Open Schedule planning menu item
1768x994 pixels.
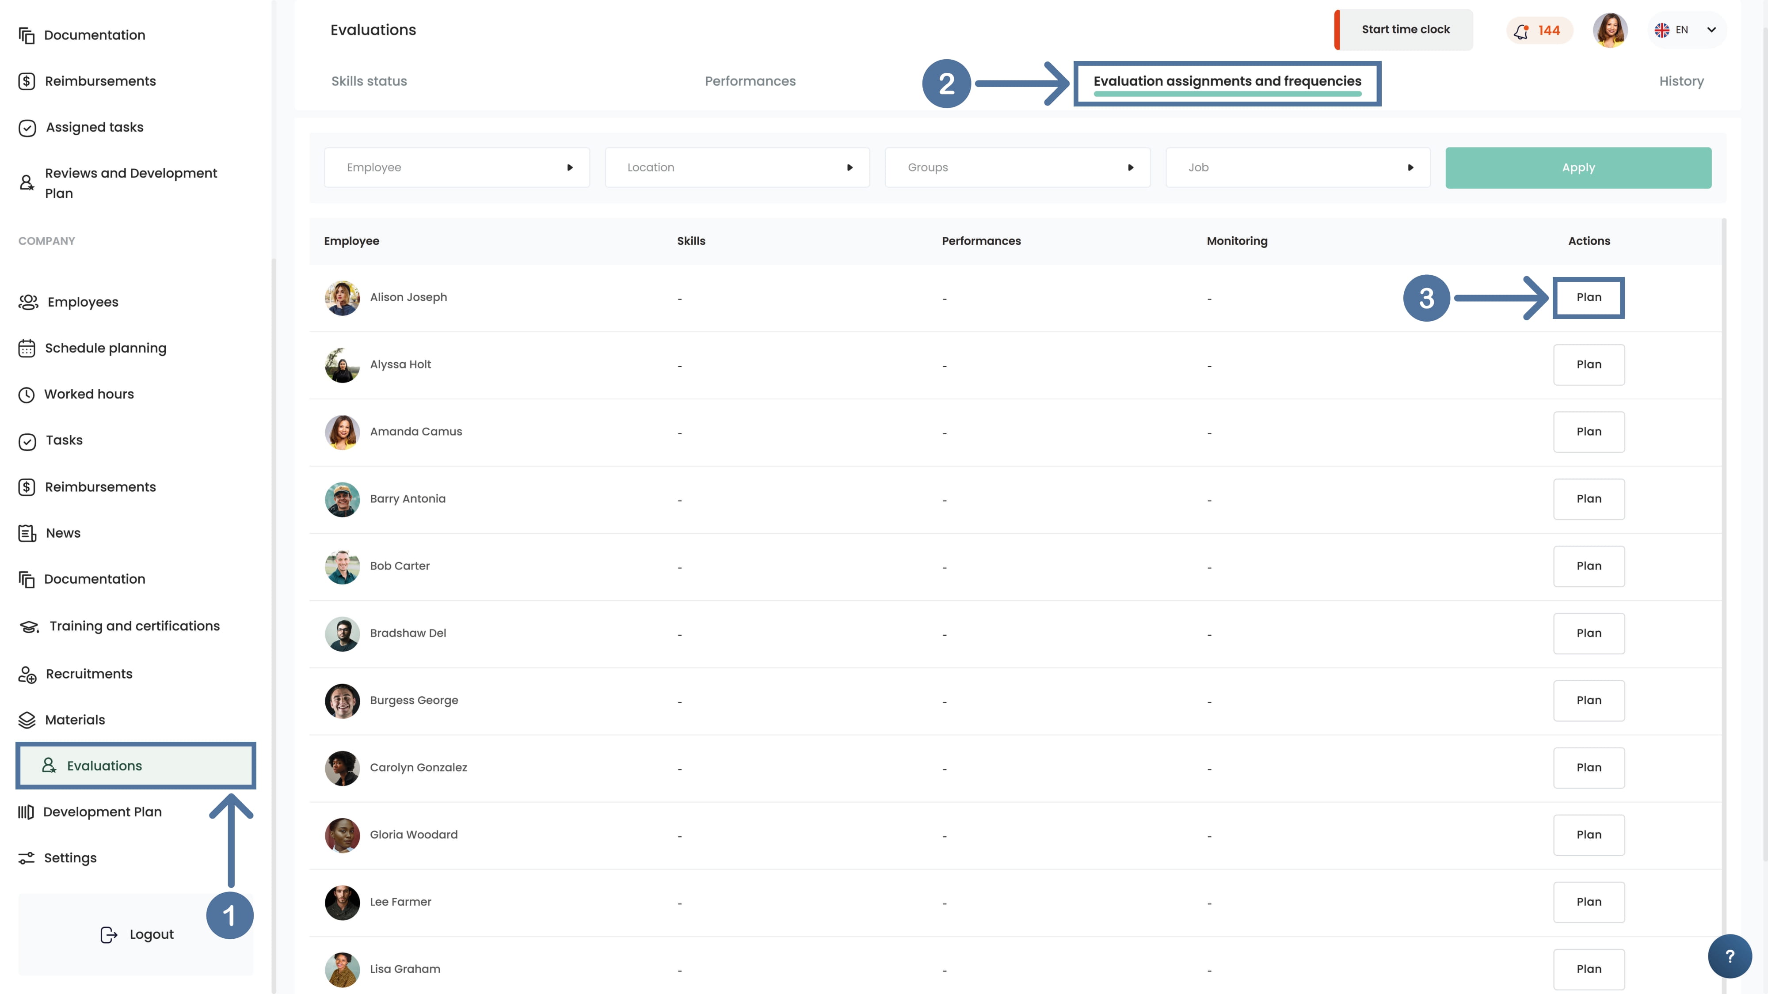[x=105, y=349]
